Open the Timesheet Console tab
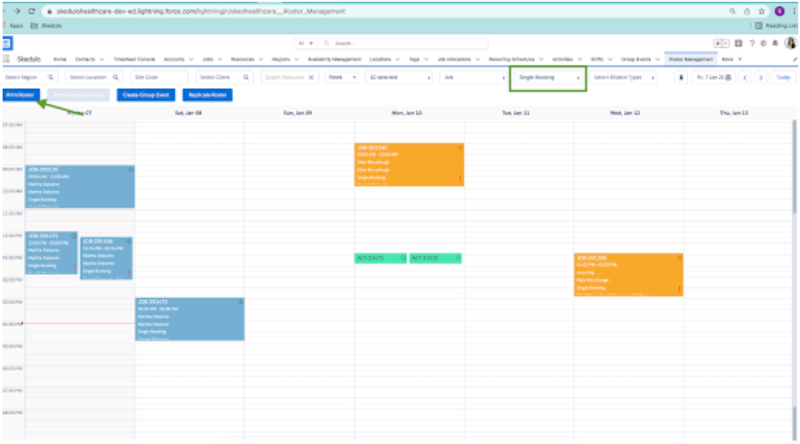 coord(134,60)
